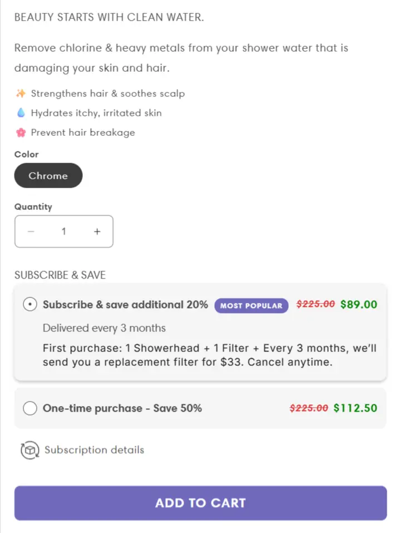Select the Chrome color option
Viewport: 404px width, 533px height.
(x=48, y=175)
